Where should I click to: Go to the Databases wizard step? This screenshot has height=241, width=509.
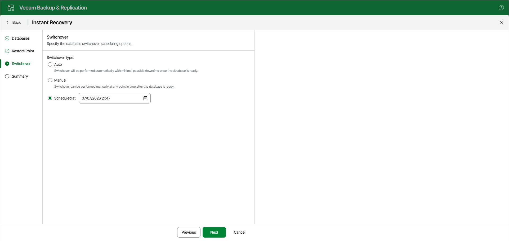[18, 38]
